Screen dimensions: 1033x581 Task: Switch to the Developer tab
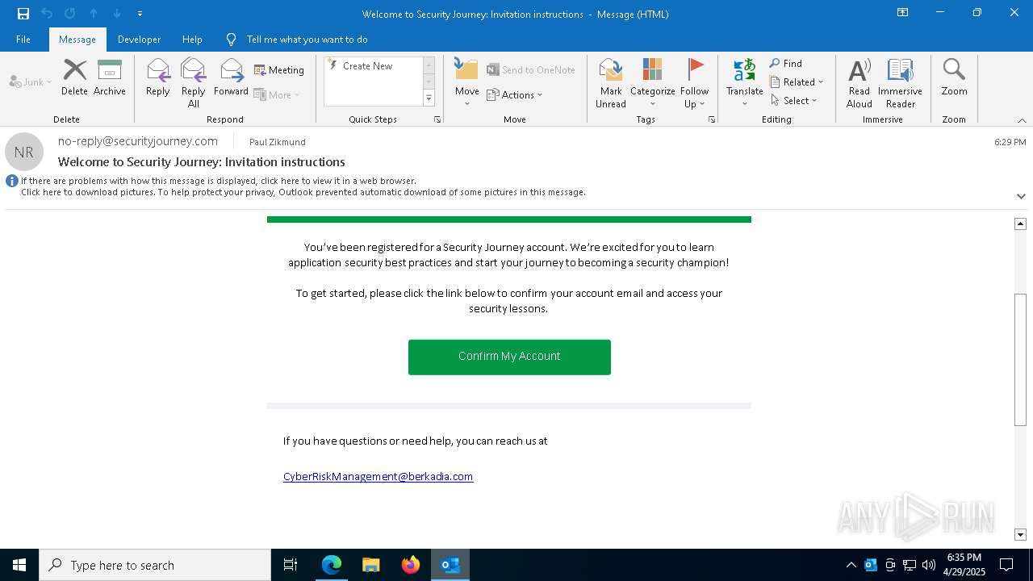click(x=139, y=40)
